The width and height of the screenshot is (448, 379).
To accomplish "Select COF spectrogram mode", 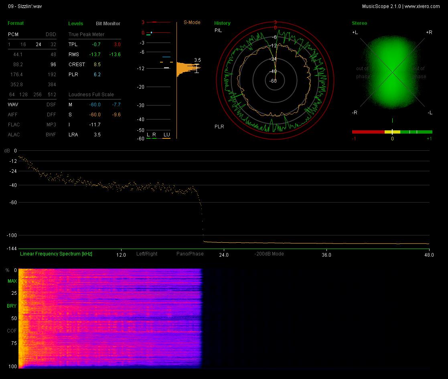I will [x=12, y=331].
